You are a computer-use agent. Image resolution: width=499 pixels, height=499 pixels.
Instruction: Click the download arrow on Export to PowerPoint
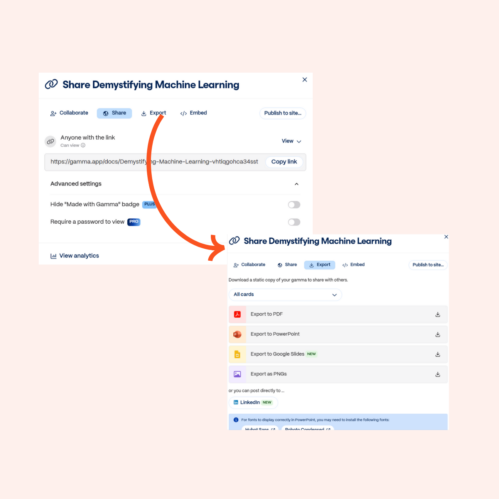pos(438,335)
